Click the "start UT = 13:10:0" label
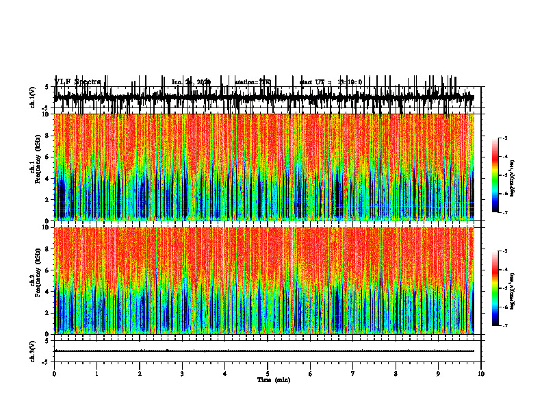 331,82
